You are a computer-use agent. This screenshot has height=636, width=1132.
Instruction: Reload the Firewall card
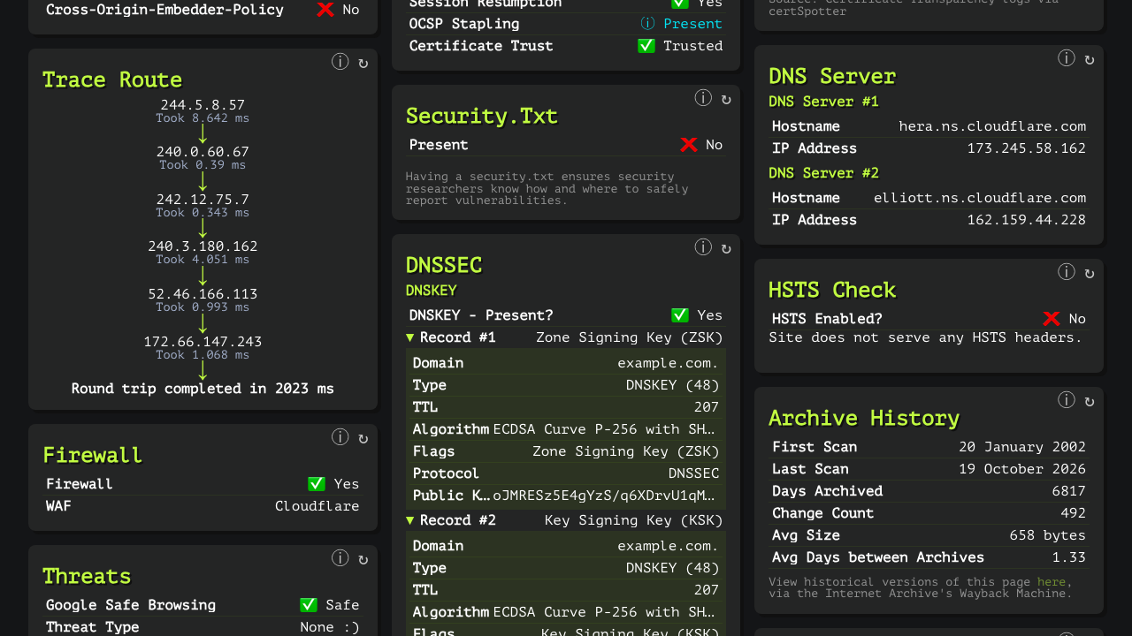coord(363,438)
